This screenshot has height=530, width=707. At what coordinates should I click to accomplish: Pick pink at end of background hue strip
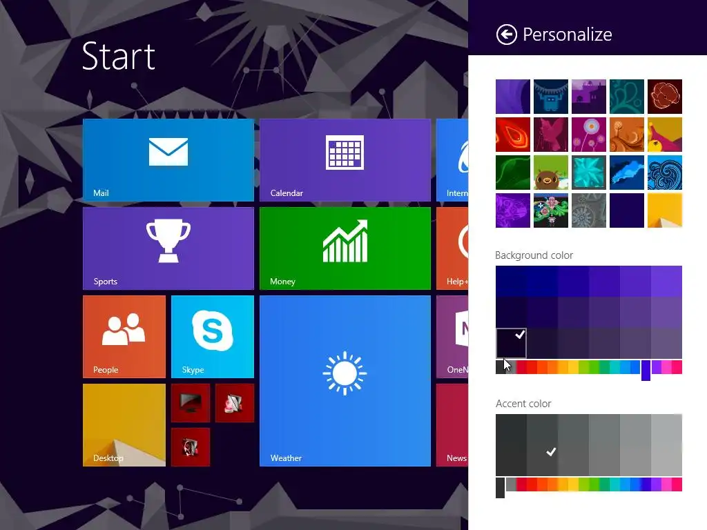click(x=677, y=367)
